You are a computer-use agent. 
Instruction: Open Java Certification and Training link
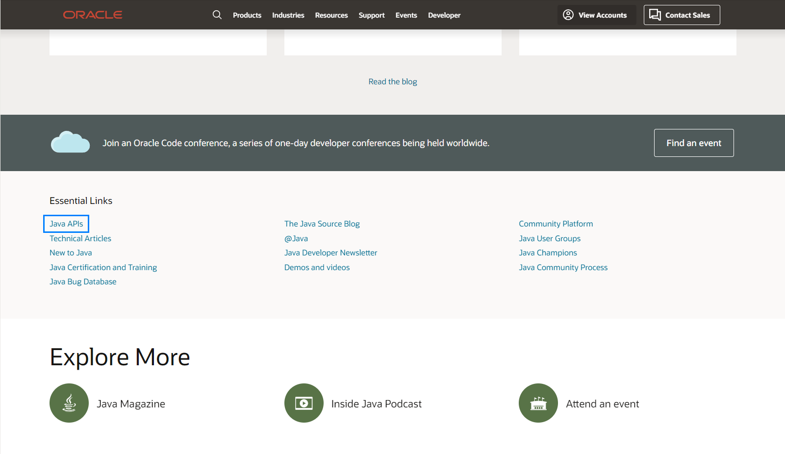coord(103,267)
